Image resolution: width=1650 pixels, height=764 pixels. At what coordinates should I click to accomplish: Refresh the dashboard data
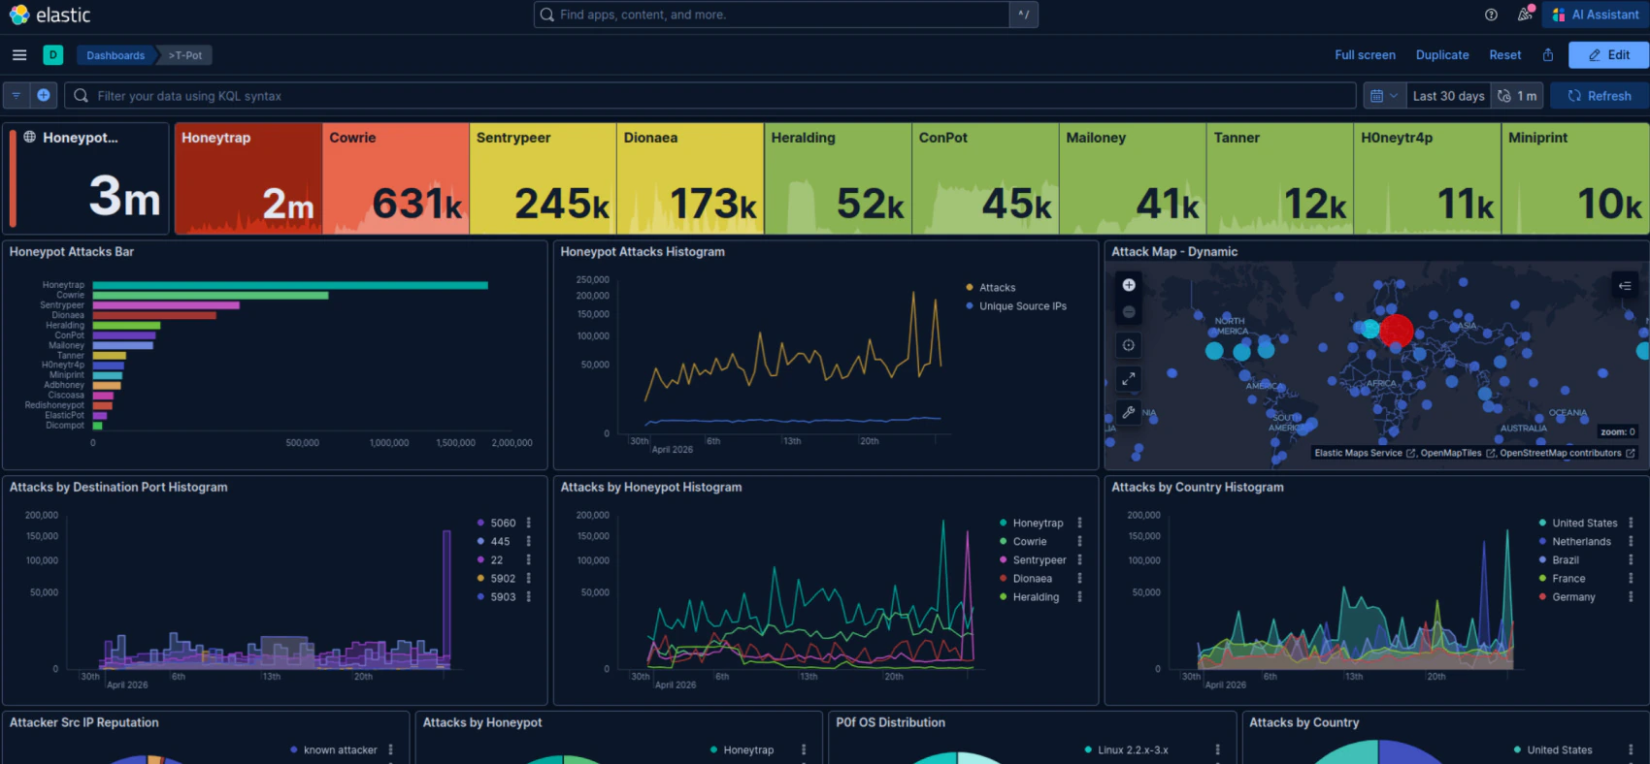[x=1600, y=96]
